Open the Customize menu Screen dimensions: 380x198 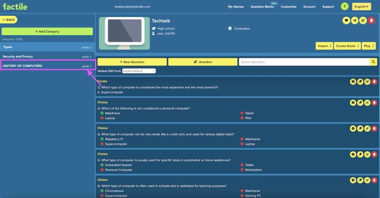tap(288, 7)
